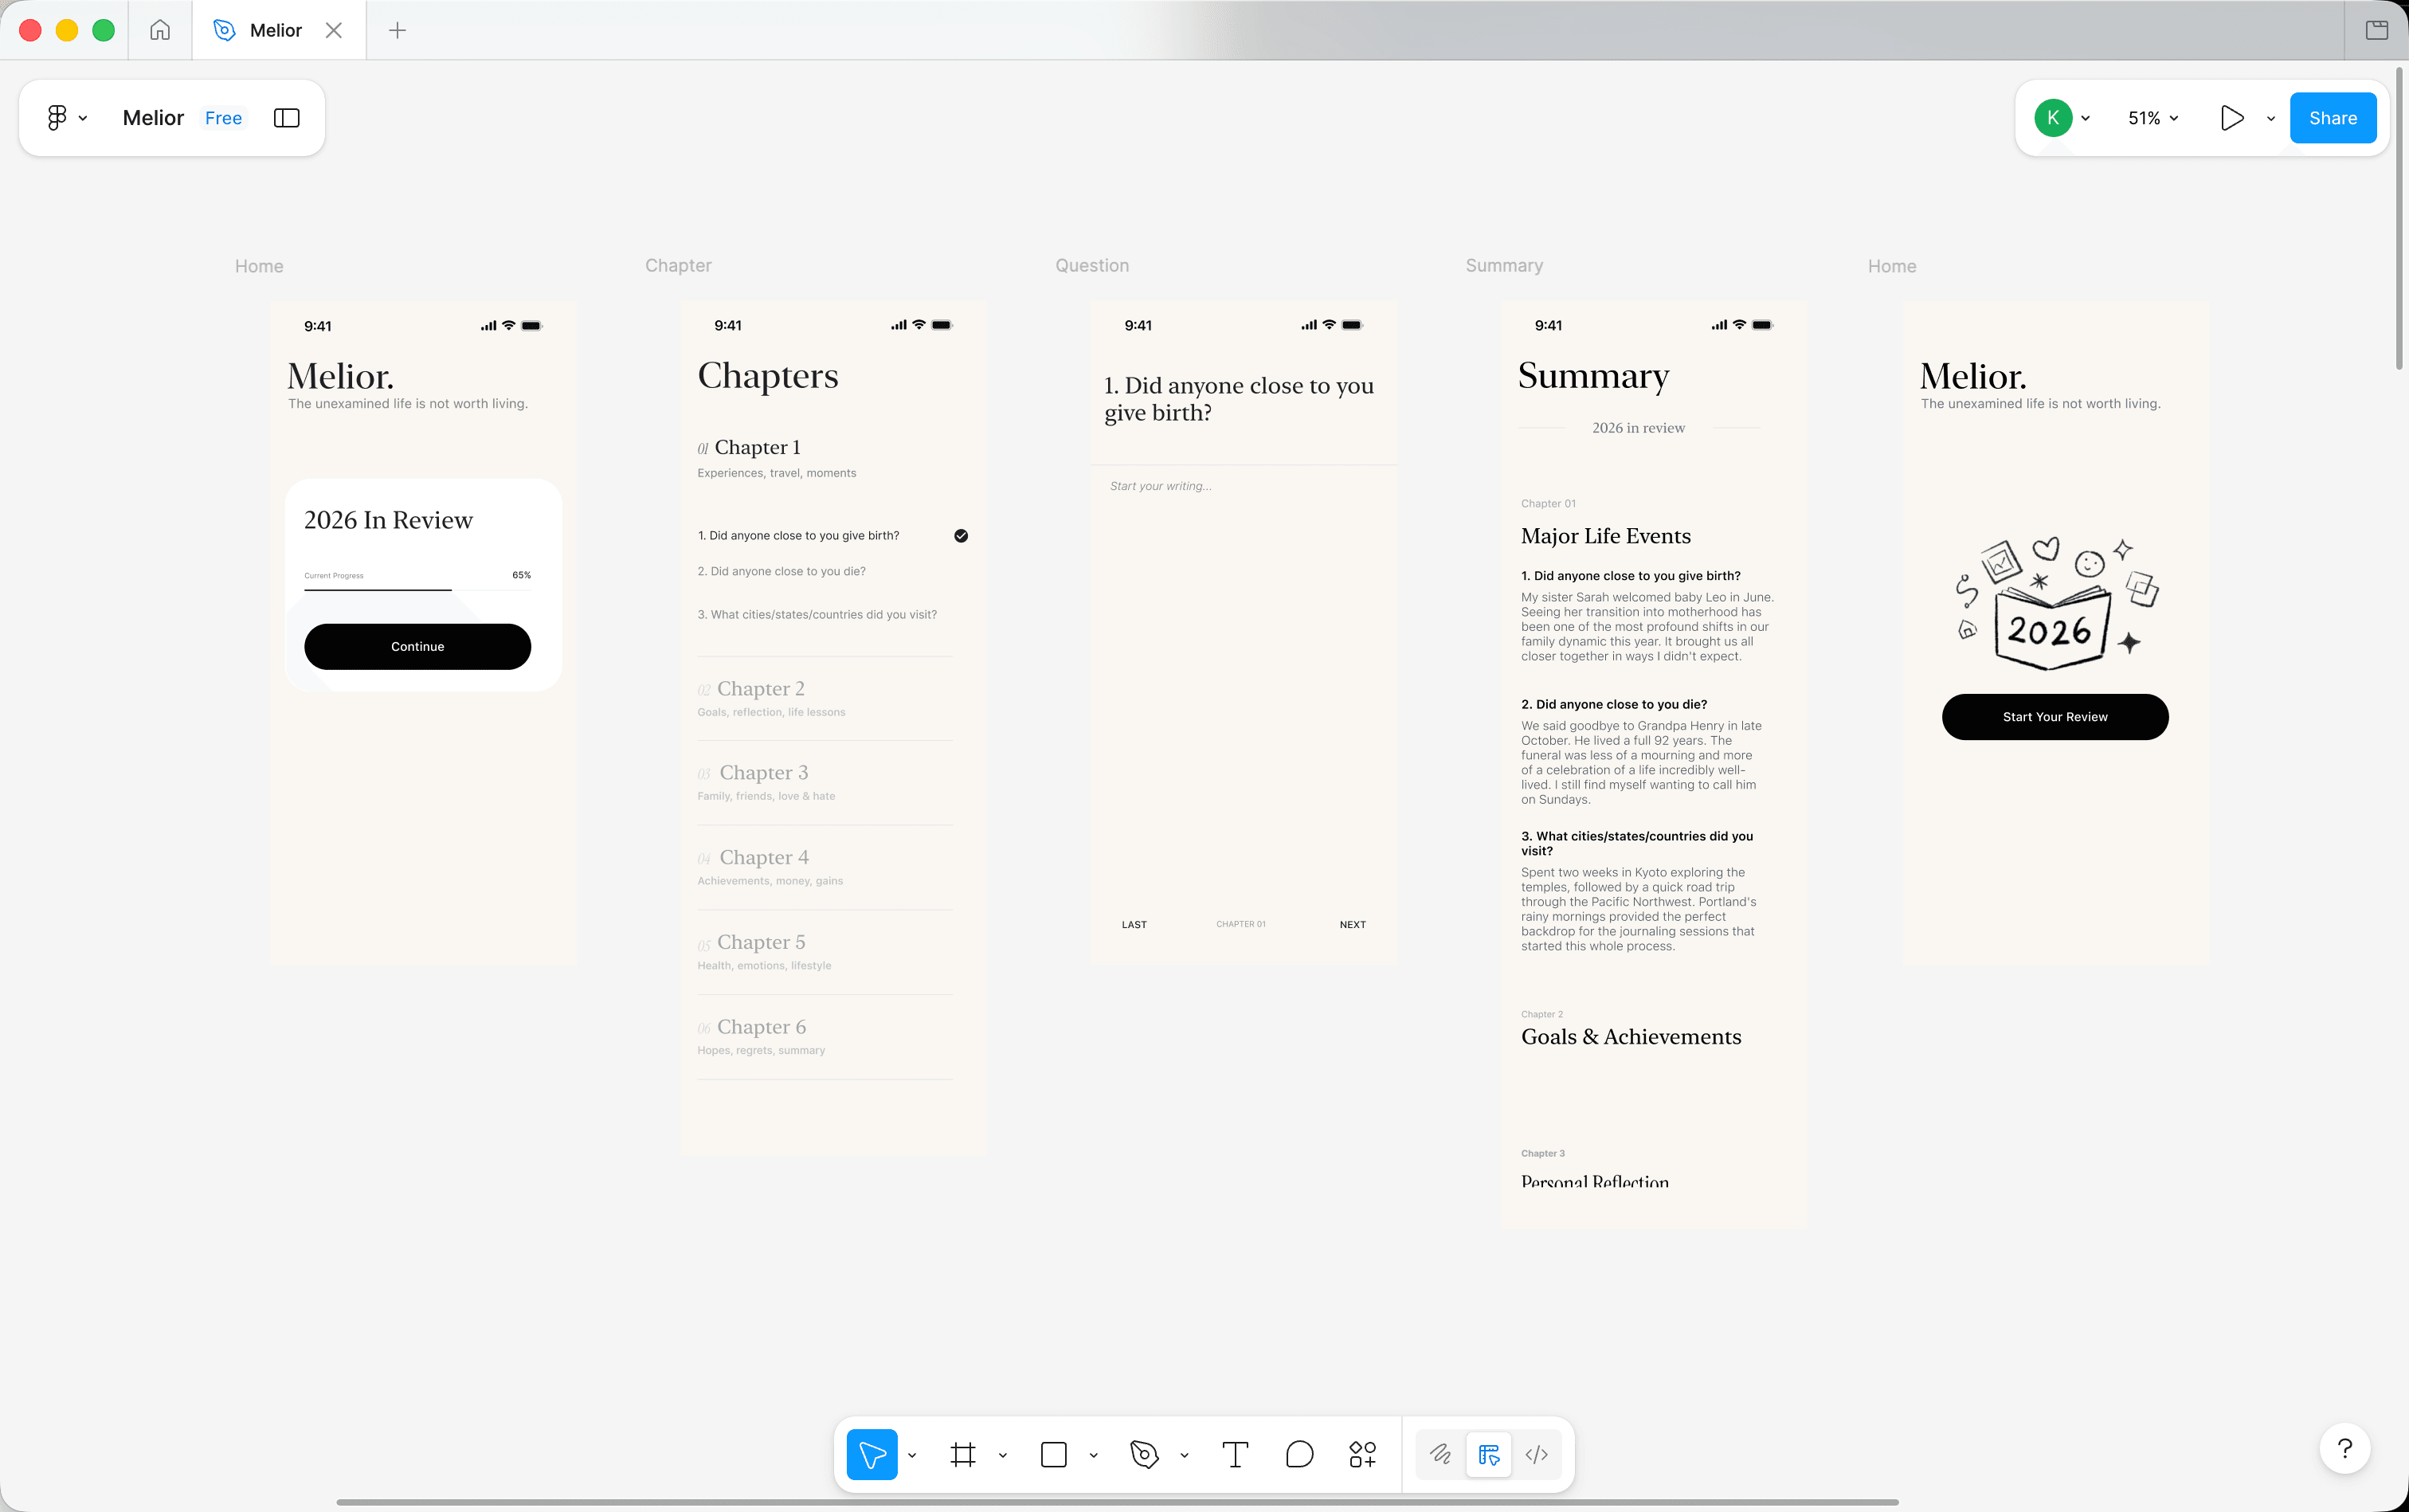The width and height of the screenshot is (2409, 1512).
Task: Select the Move tool in the toolbar
Action: coord(871,1454)
